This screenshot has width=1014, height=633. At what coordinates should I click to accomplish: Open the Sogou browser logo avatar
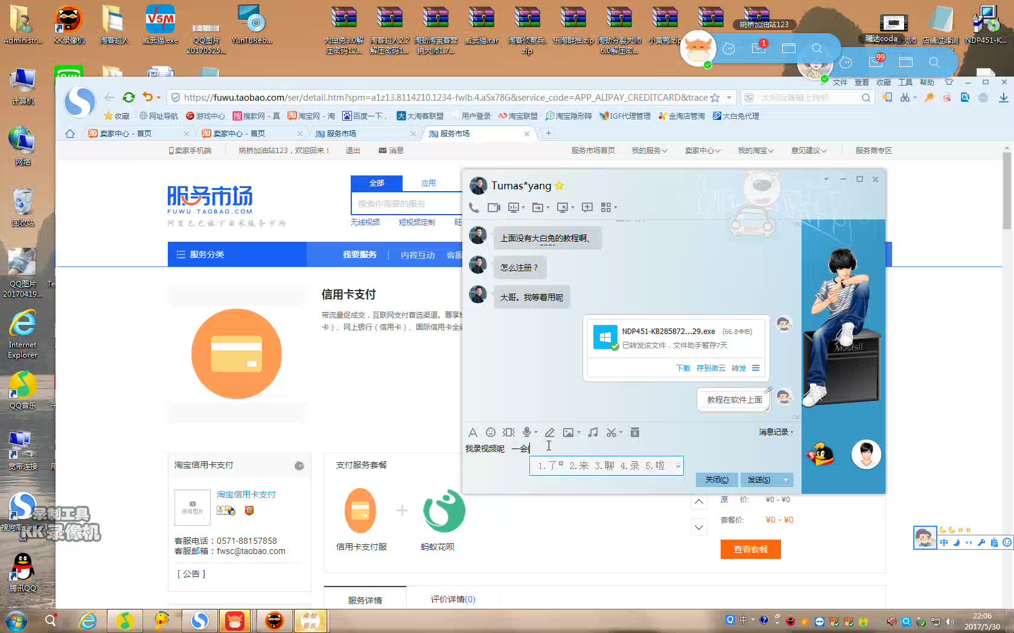tap(80, 101)
